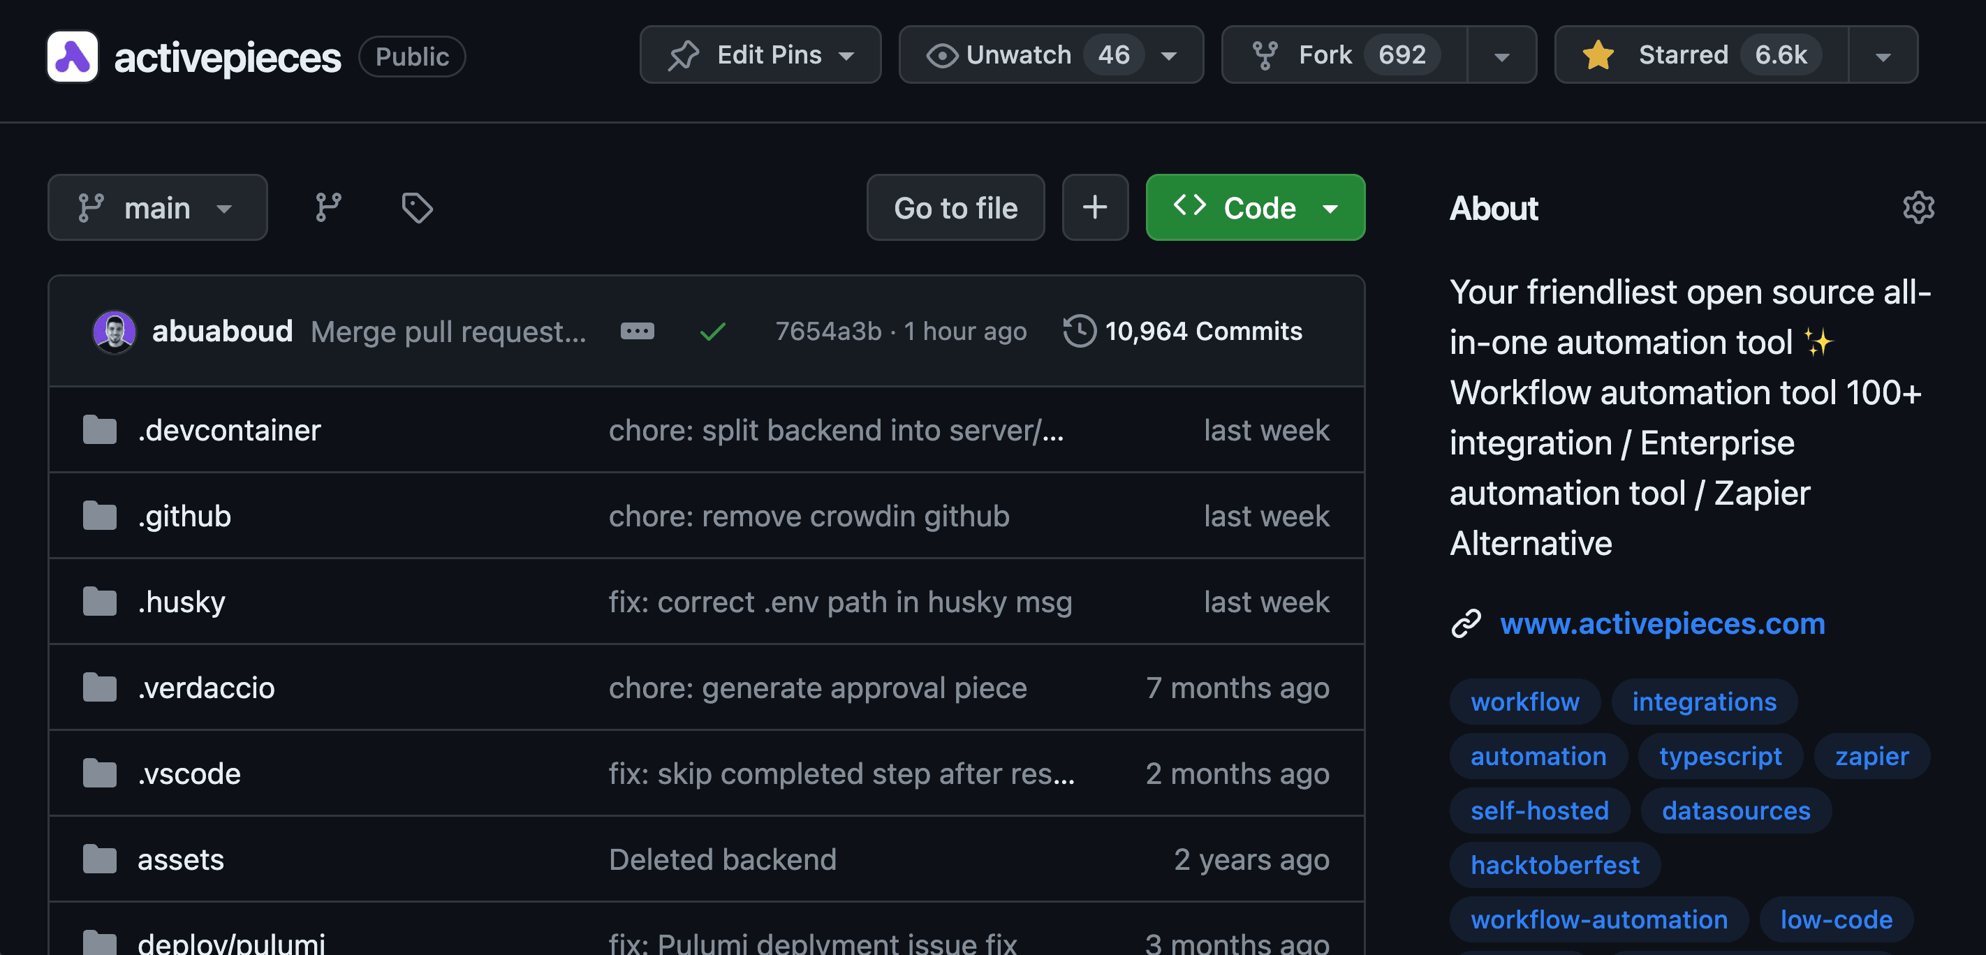Select the self-hosted topic tag
This screenshot has height=955, width=1986.
pyautogui.click(x=1540, y=810)
